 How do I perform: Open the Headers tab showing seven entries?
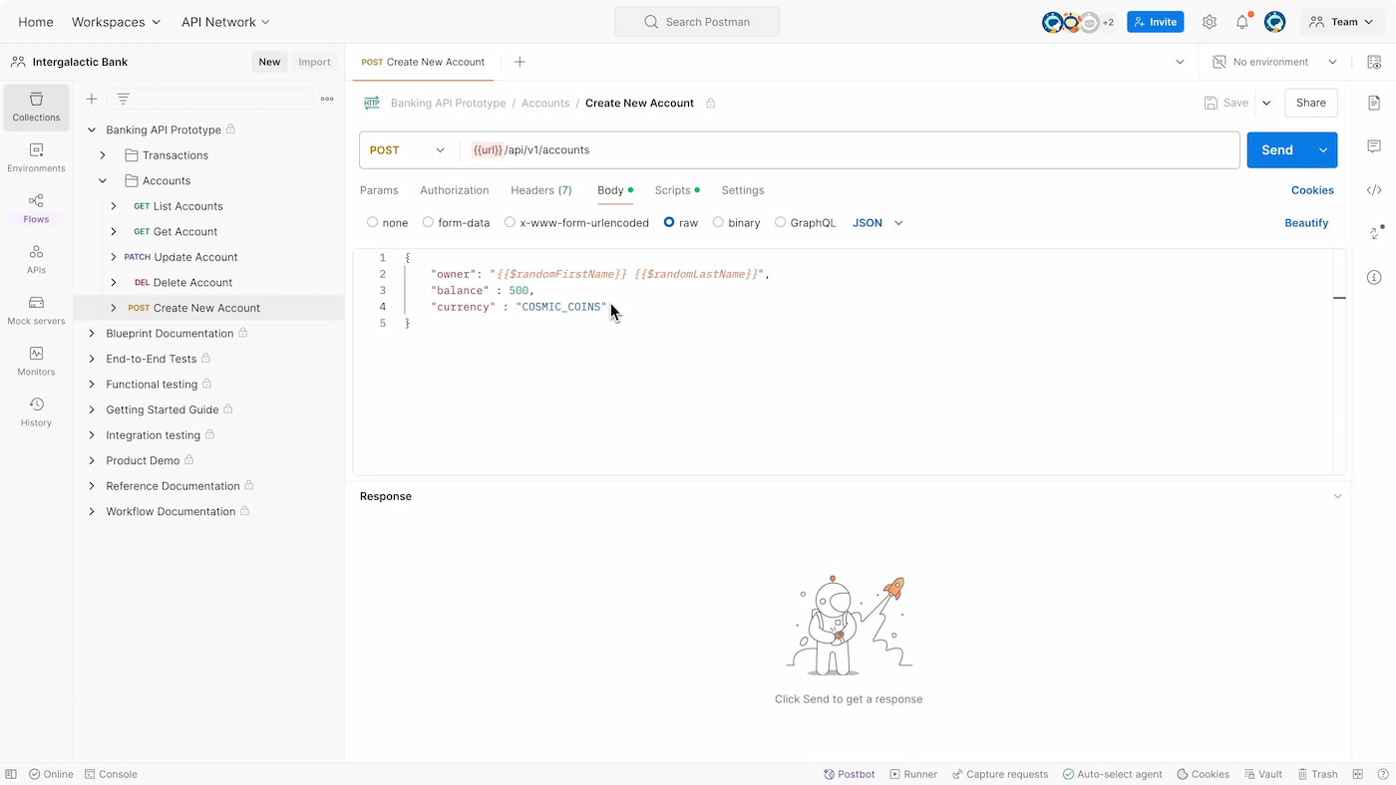540,190
